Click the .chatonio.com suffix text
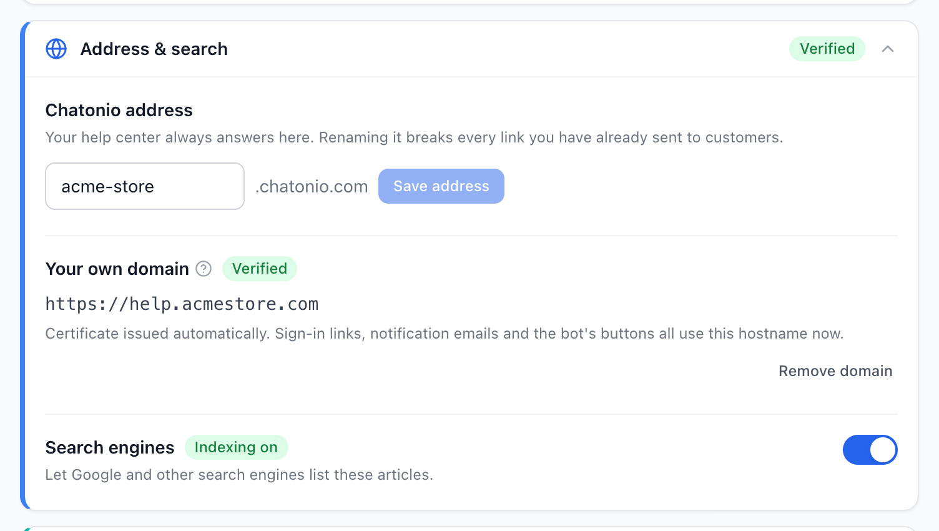 tap(312, 187)
